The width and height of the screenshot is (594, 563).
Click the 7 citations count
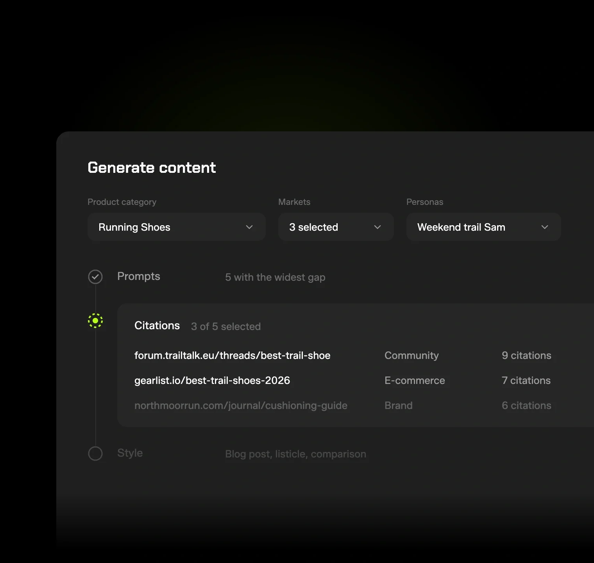pos(526,380)
